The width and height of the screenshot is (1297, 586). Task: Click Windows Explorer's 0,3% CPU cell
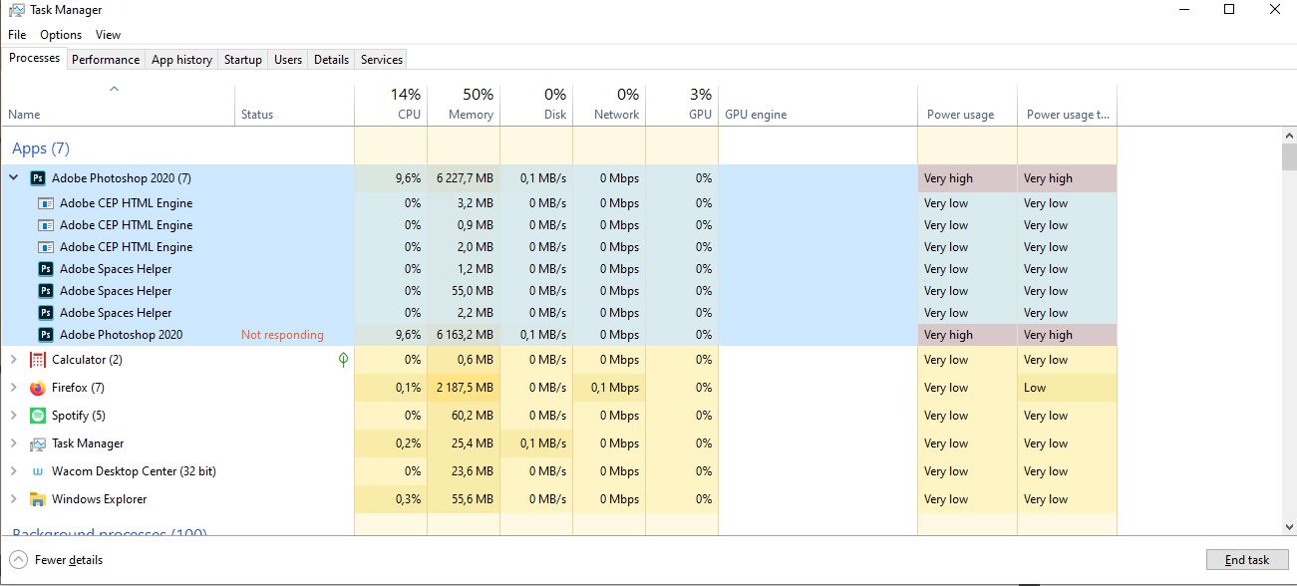pyautogui.click(x=391, y=499)
